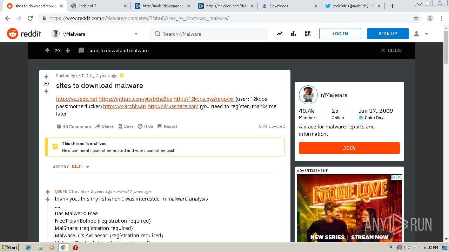Downvote the post beside the title
The image size is (449, 252).
(x=46, y=91)
